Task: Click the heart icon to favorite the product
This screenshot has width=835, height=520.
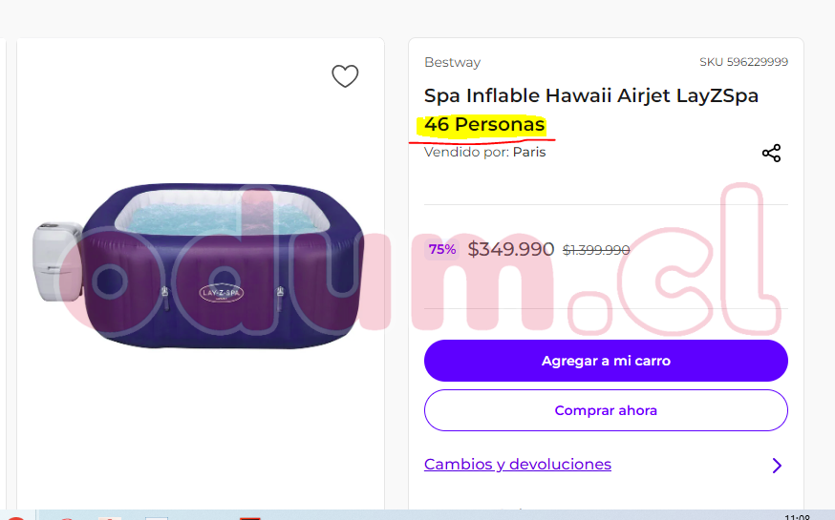Action: point(345,76)
